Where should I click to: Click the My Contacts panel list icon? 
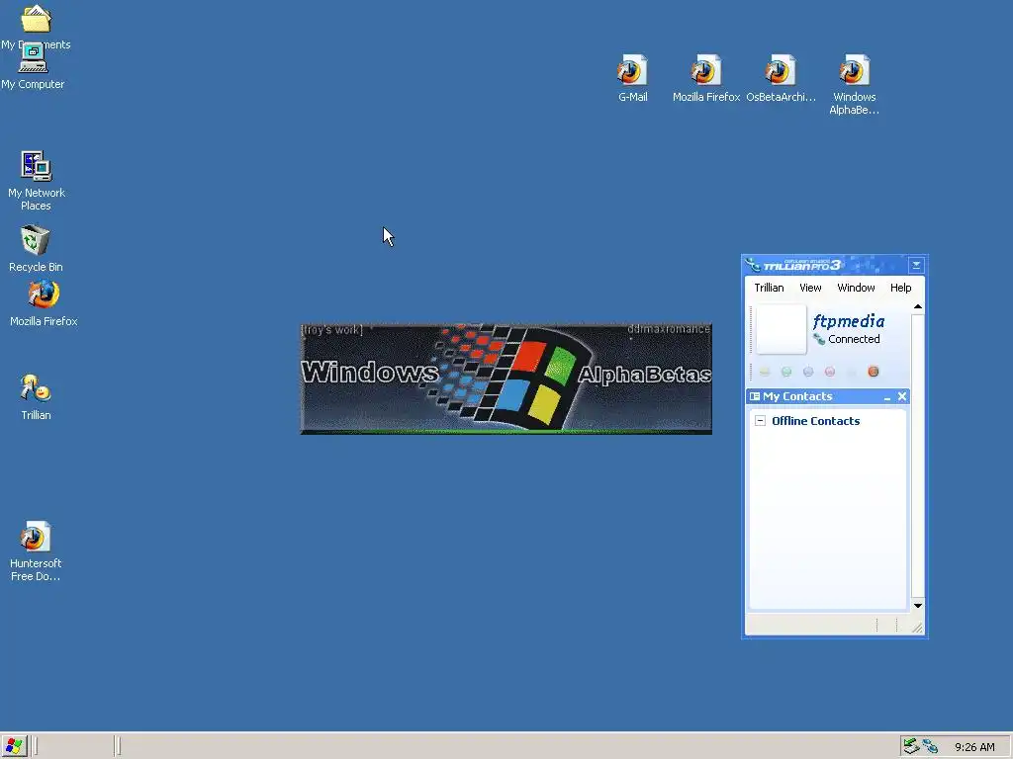[755, 396]
